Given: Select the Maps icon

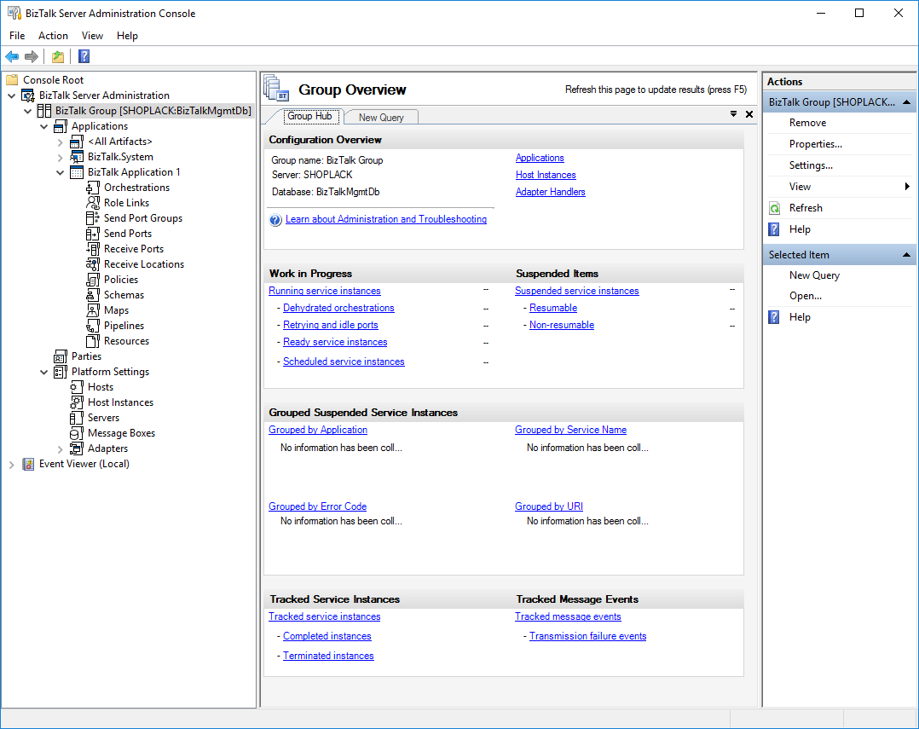Looking at the screenshot, I should tap(93, 310).
